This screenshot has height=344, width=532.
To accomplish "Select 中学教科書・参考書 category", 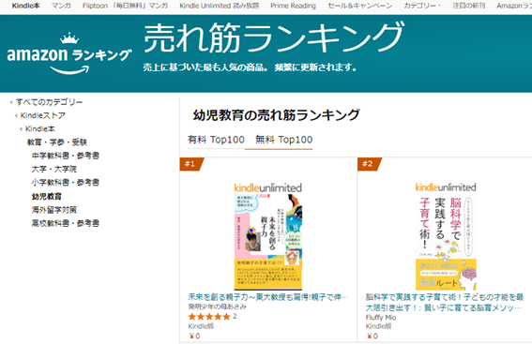I will coord(66,156).
